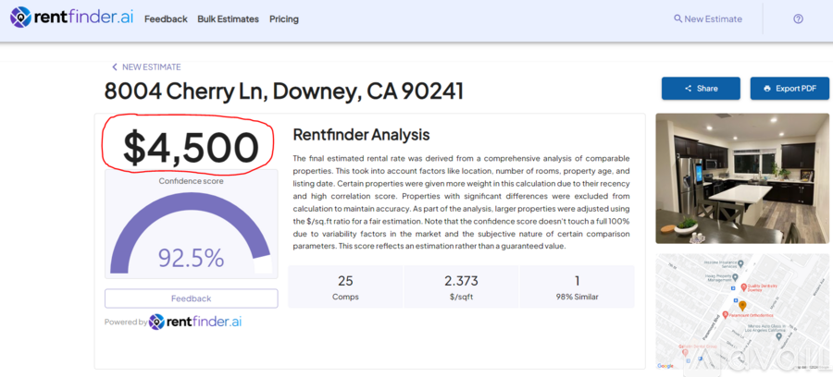Open the kitchen property photo
This screenshot has height=377, width=833.
pyautogui.click(x=742, y=178)
